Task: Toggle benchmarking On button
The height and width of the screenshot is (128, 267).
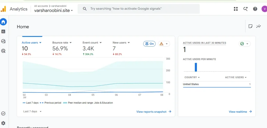Action: tap(149, 44)
